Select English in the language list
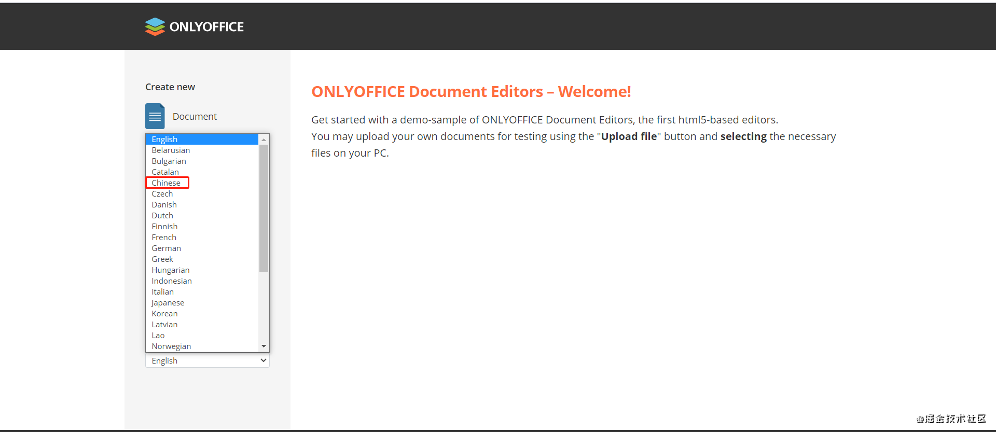The height and width of the screenshot is (432, 996). [x=202, y=139]
